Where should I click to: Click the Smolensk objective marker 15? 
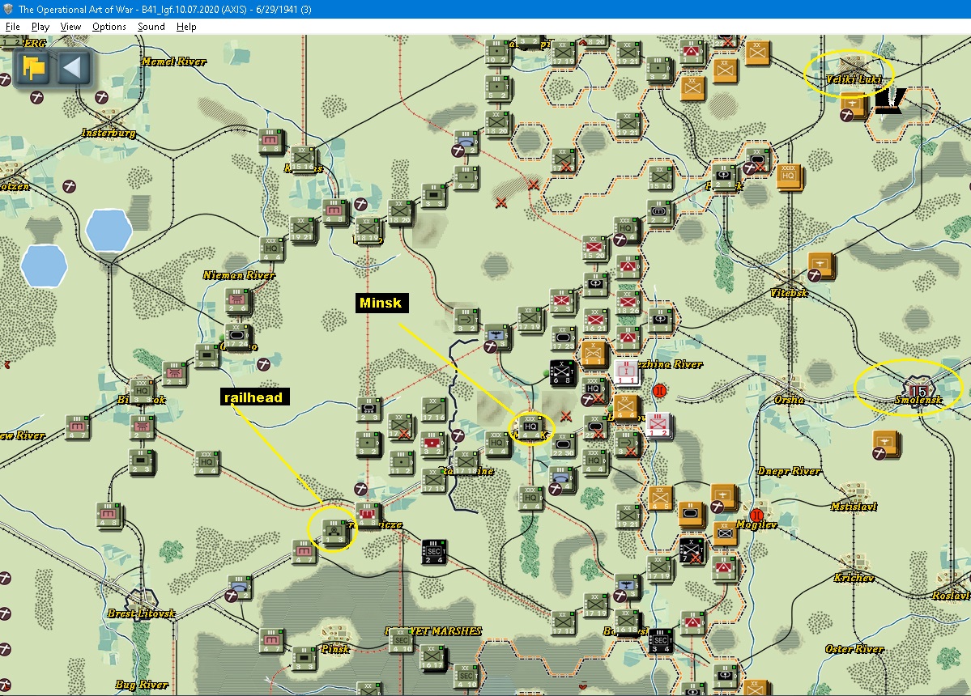(918, 389)
